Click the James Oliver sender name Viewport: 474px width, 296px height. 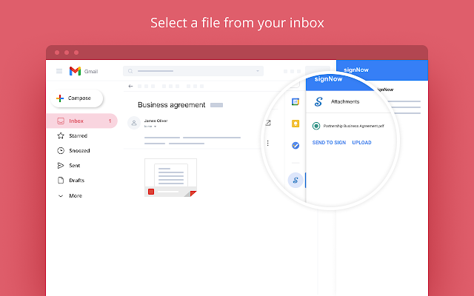(156, 121)
